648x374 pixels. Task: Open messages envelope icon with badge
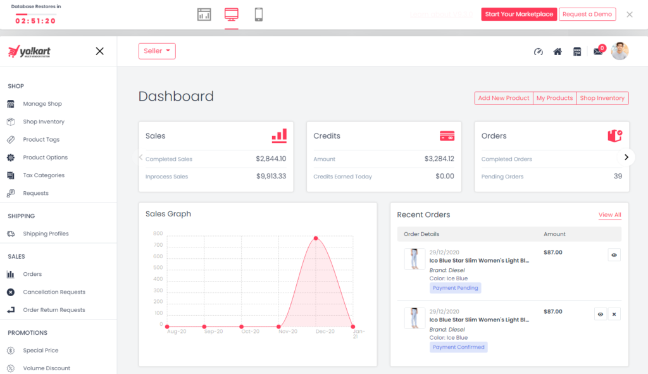coord(597,52)
